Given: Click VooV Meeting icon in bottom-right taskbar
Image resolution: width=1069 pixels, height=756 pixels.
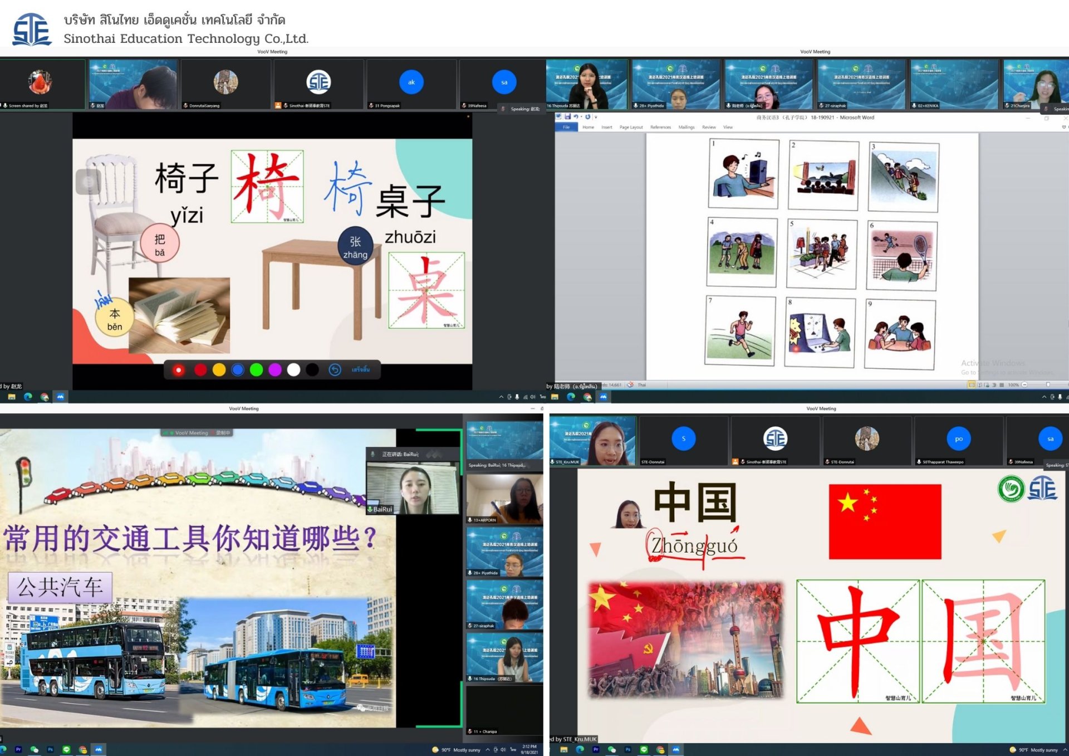Looking at the screenshot, I should point(676,750).
